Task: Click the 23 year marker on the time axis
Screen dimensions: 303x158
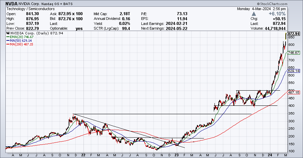Action: coord(177,155)
